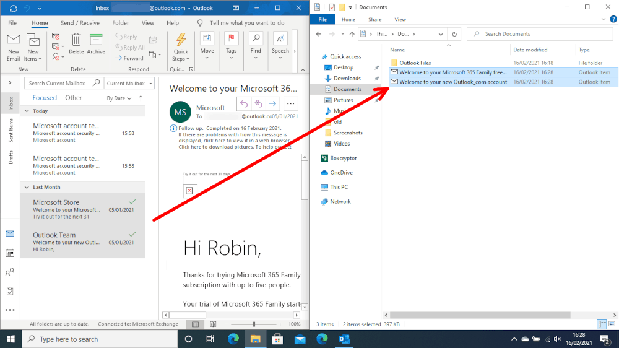Image resolution: width=619 pixels, height=348 pixels.
Task: Collapse the Outlook ribbon
Action: (x=303, y=70)
